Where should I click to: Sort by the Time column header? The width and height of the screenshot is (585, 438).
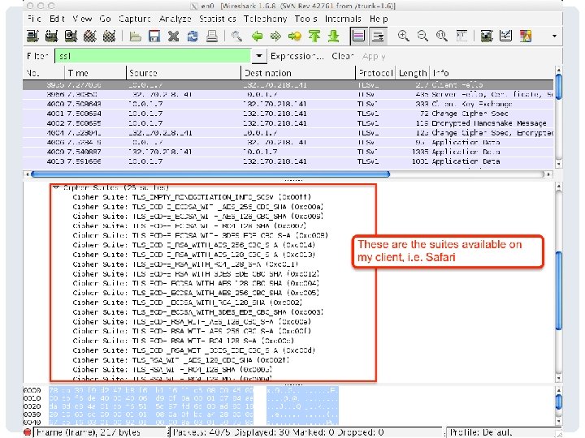[96, 73]
